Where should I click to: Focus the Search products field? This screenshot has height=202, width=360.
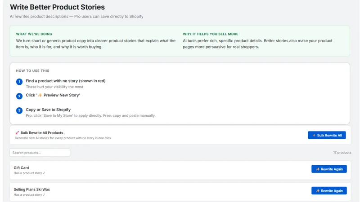coord(40,153)
